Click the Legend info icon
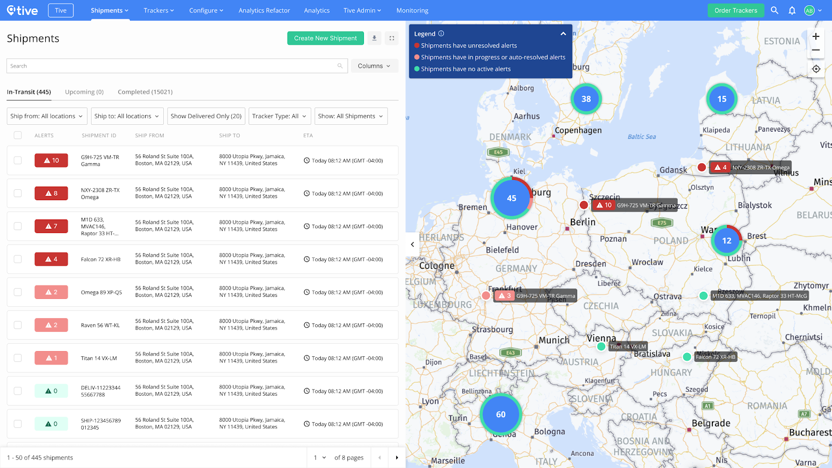This screenshot has width=832, height=468. 442,33
